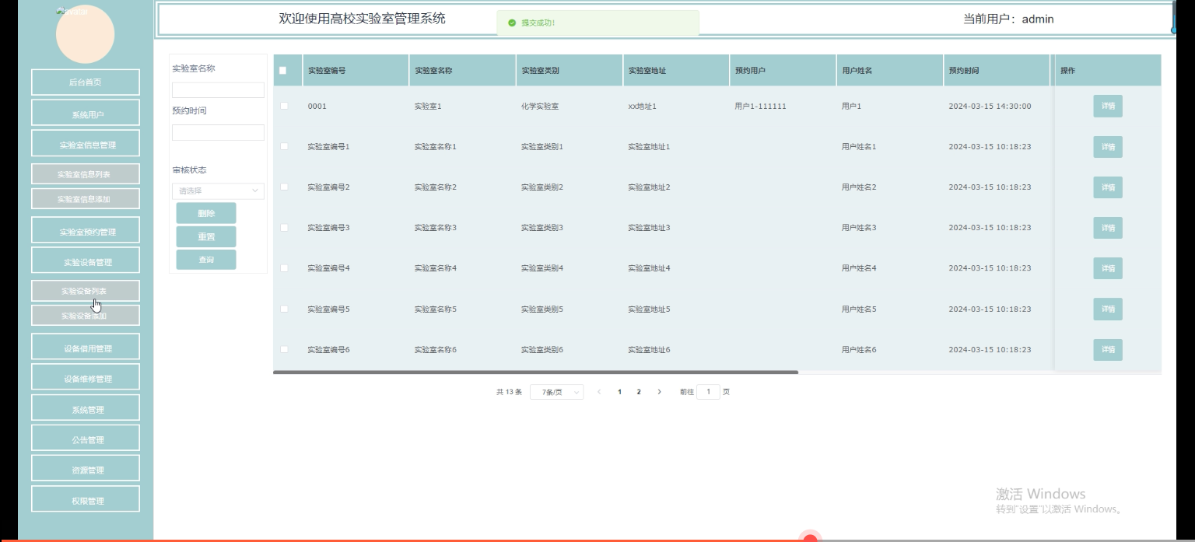Check the 实验室编号1 row checkbox

pyautogui.click(x=284, y=146)
